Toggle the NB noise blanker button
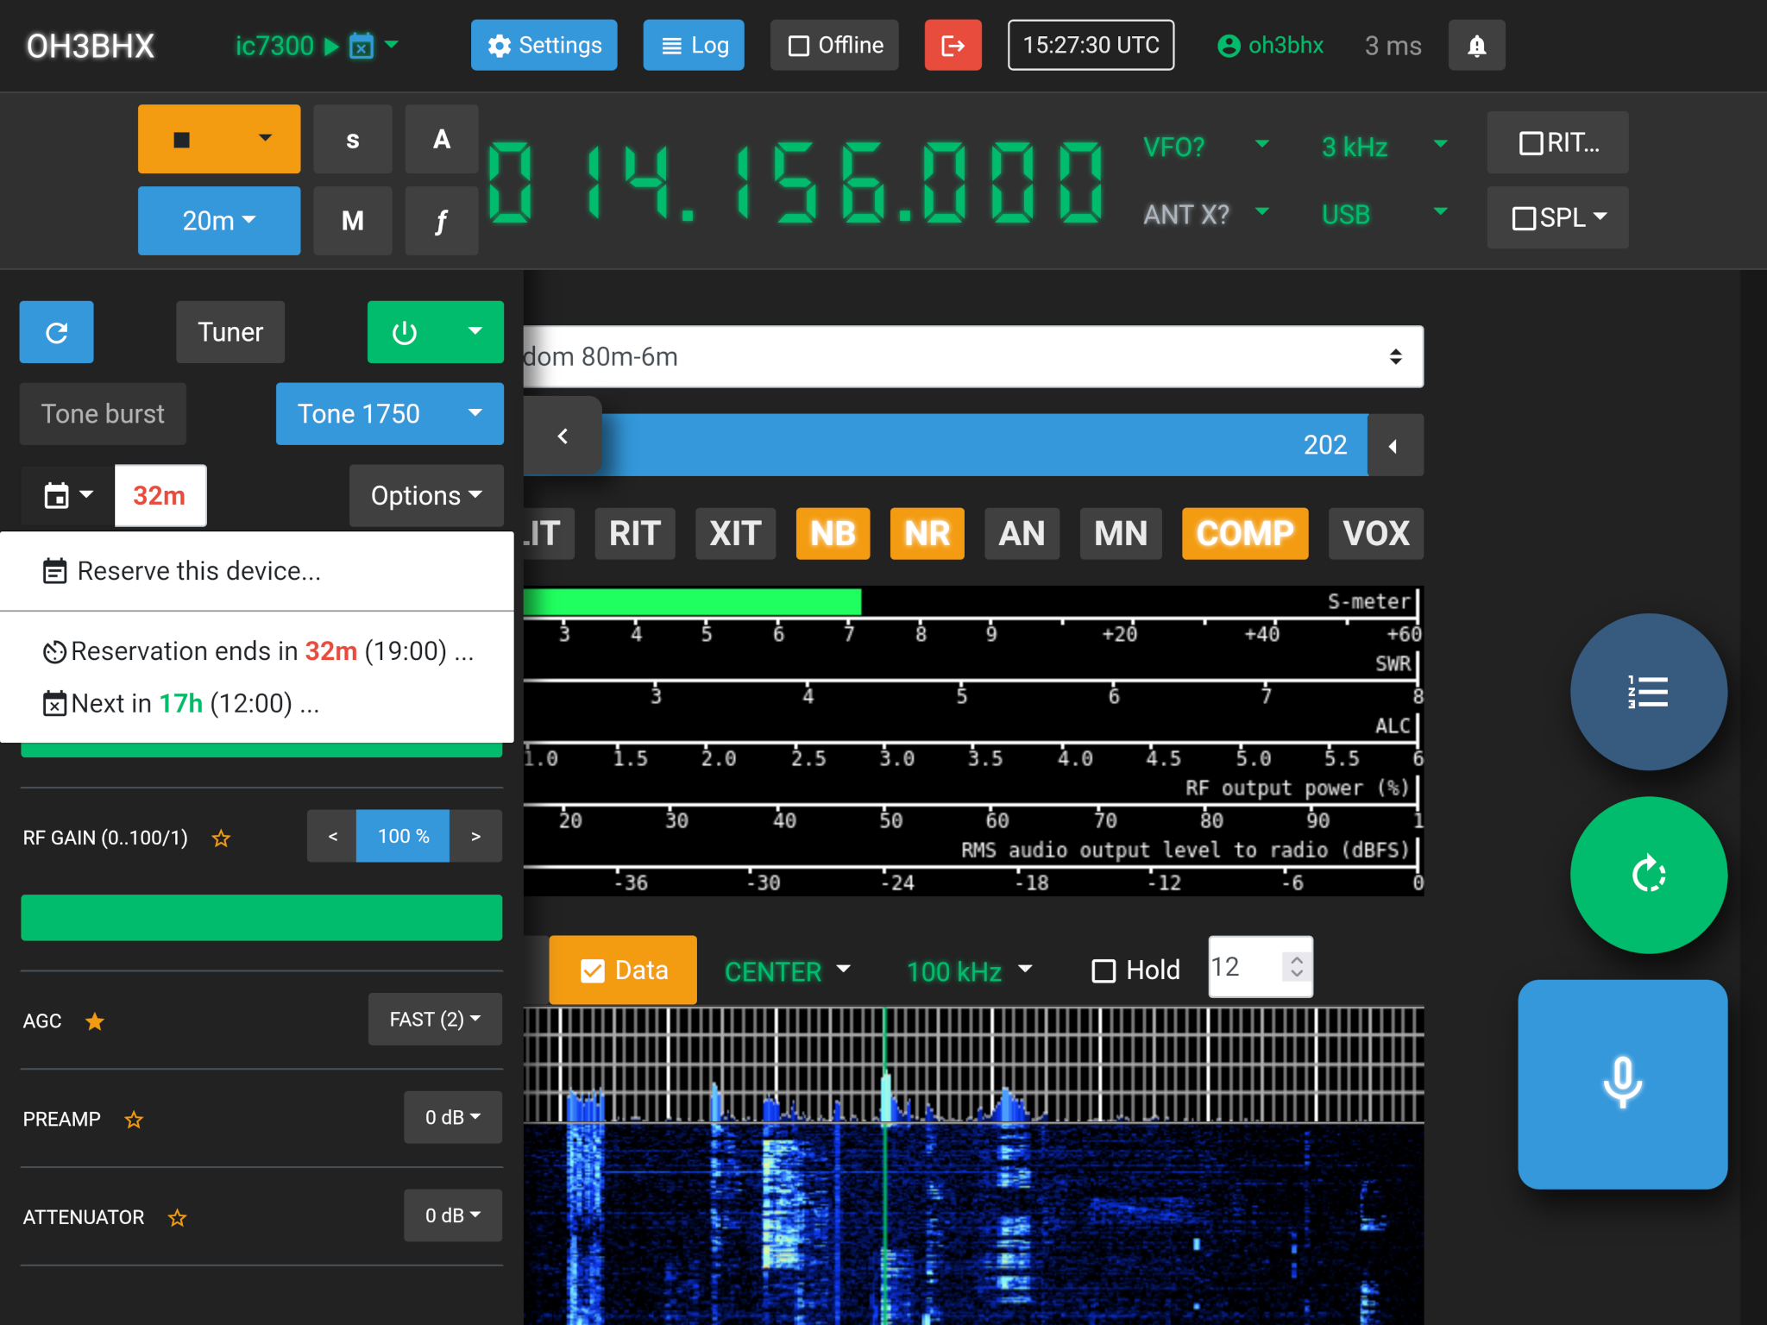The image size is (1767, 1325). (833, 534)
